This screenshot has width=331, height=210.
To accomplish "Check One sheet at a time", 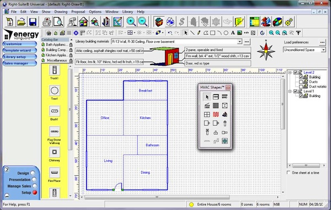I will (289, 173).
